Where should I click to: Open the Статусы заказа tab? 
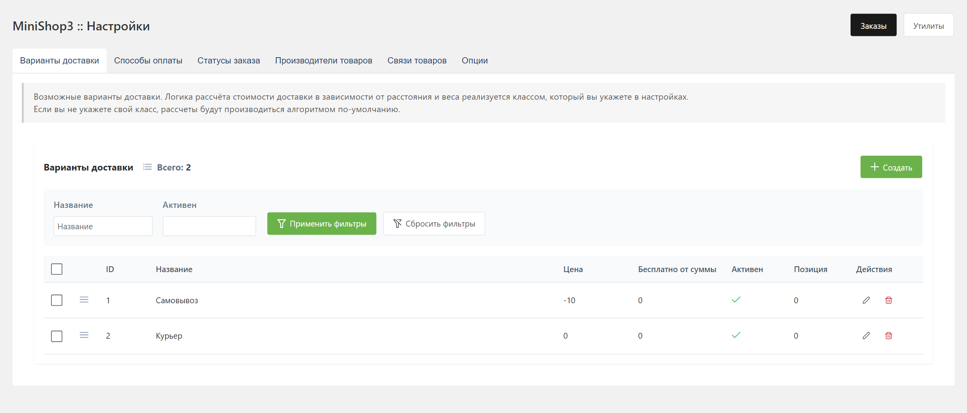pos(229,61)
